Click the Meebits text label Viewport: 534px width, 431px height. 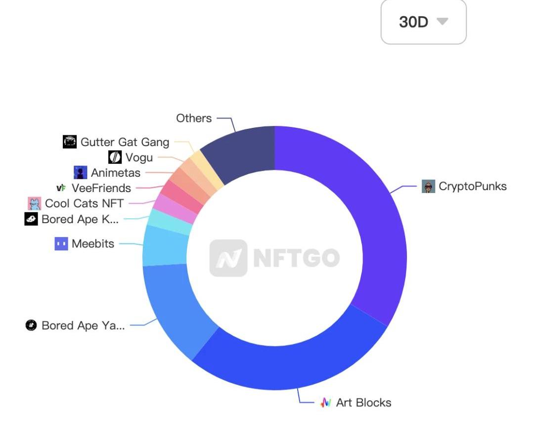(93, 243)
